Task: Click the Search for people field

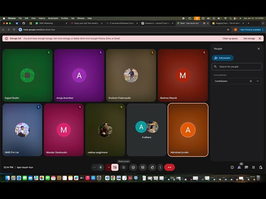Action: [237, 66]
